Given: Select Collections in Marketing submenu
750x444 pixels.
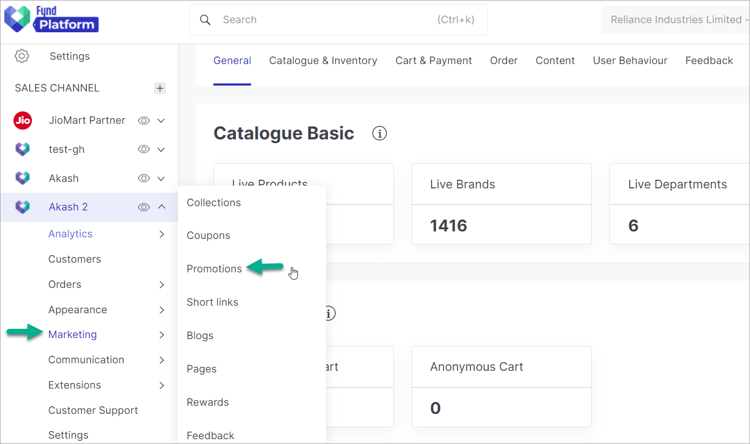Looking at the screenshot, I should tap(214, 203).
